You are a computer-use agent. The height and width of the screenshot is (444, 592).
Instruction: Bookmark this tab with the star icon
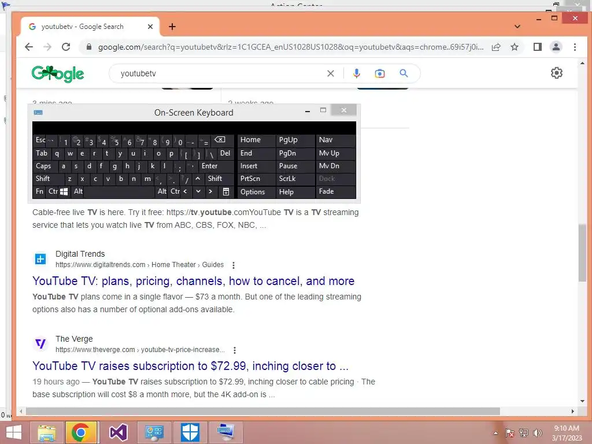click(x=514, y=47)
